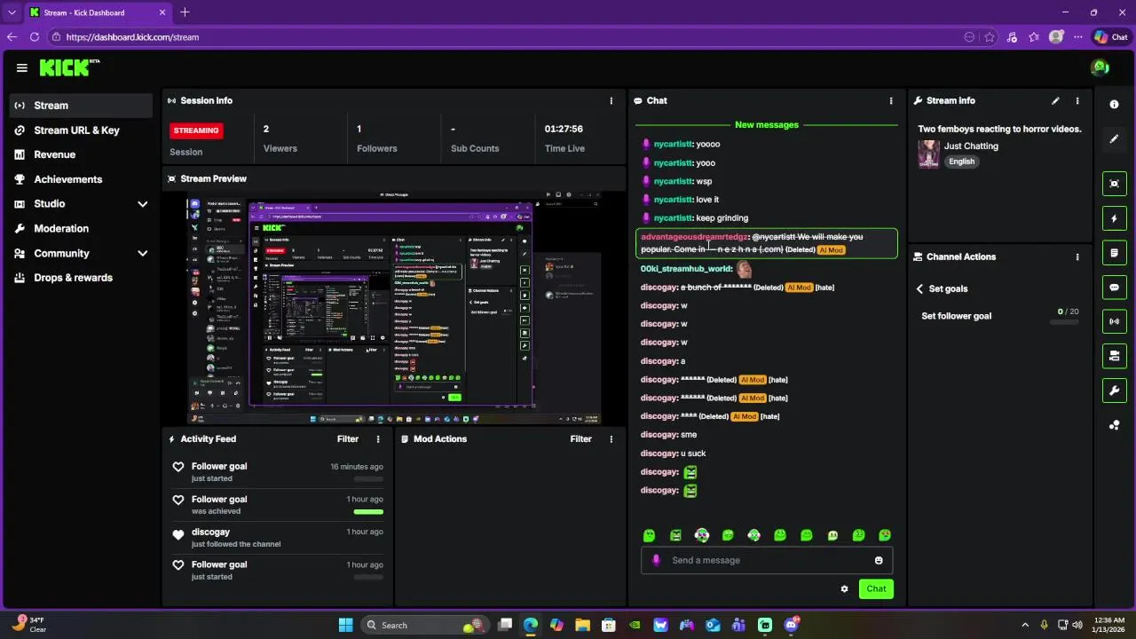Open Mod Actions Filter dropdown

tap(580, 439)
